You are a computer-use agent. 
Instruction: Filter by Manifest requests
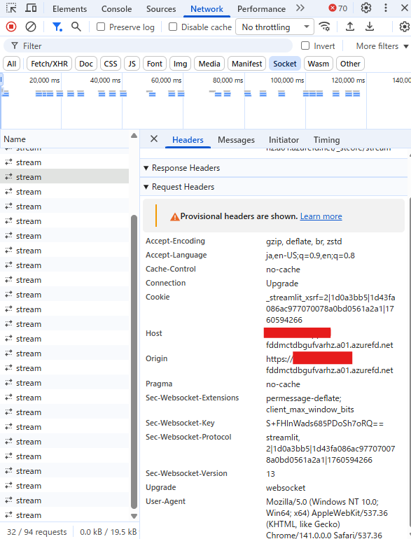pyautogui.click(x=246, y=64)
